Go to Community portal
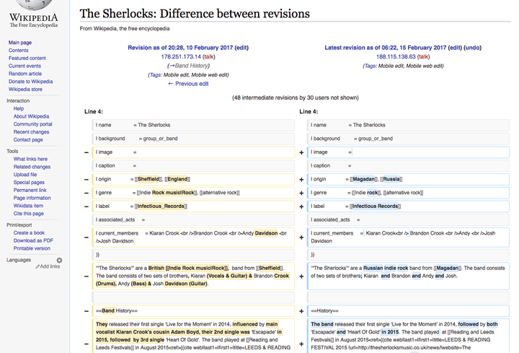The width and height of the screenshot is (519, 353). 32,124
